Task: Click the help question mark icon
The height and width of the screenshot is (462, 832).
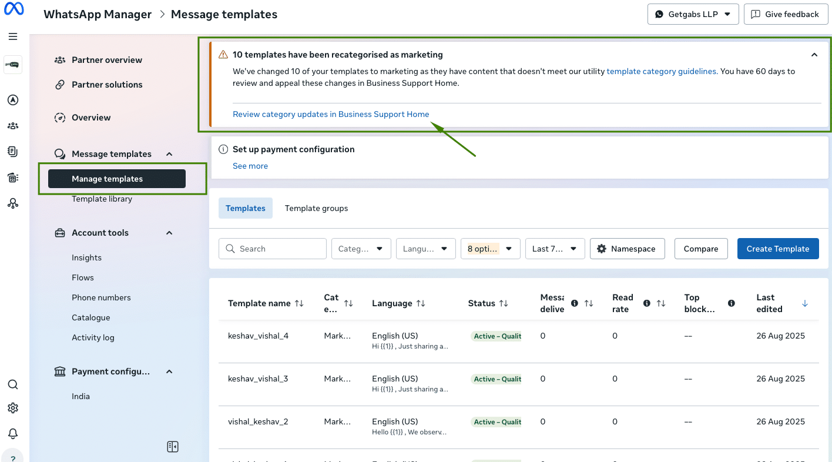Action: tap(13, 458)
